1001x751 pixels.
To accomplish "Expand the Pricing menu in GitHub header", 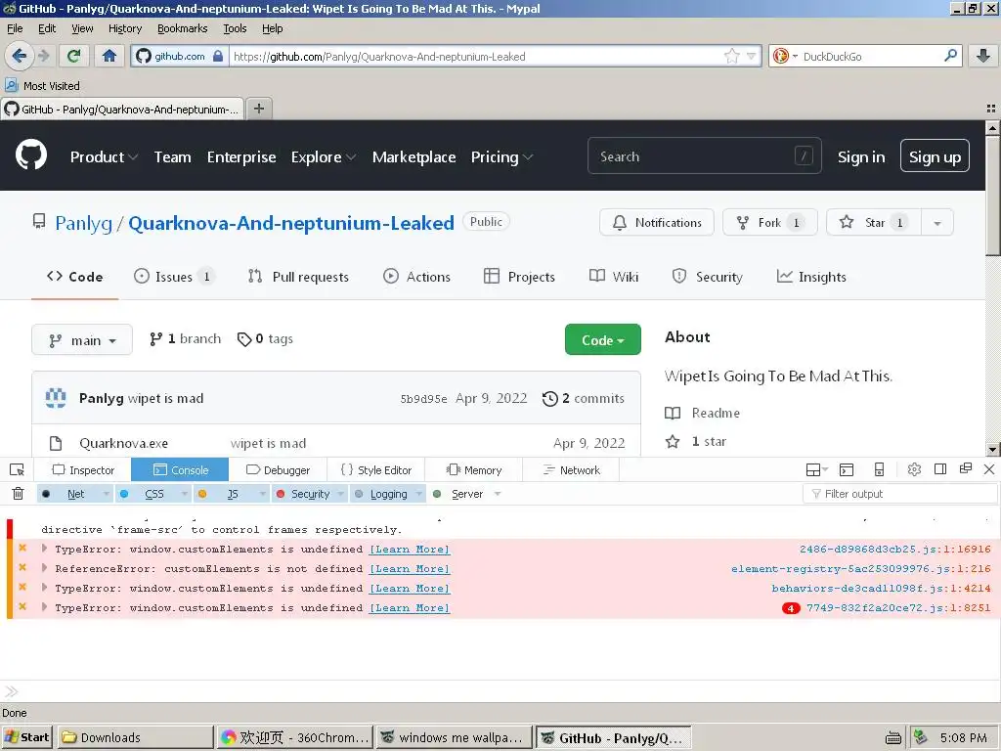I will click(x=501, y=157).
